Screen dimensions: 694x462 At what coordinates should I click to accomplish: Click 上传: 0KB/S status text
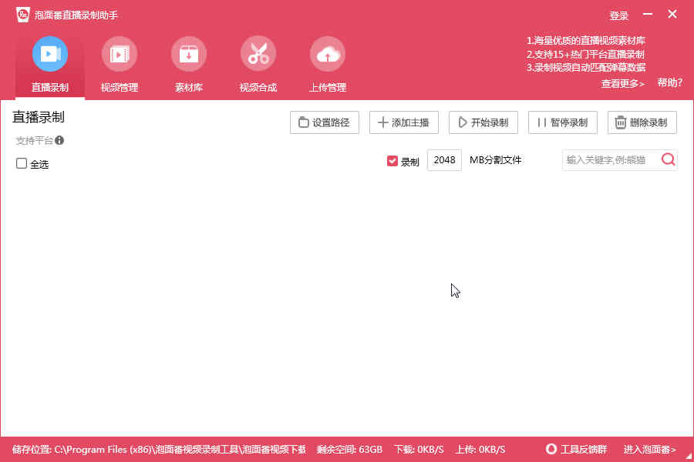pos(480,450)
